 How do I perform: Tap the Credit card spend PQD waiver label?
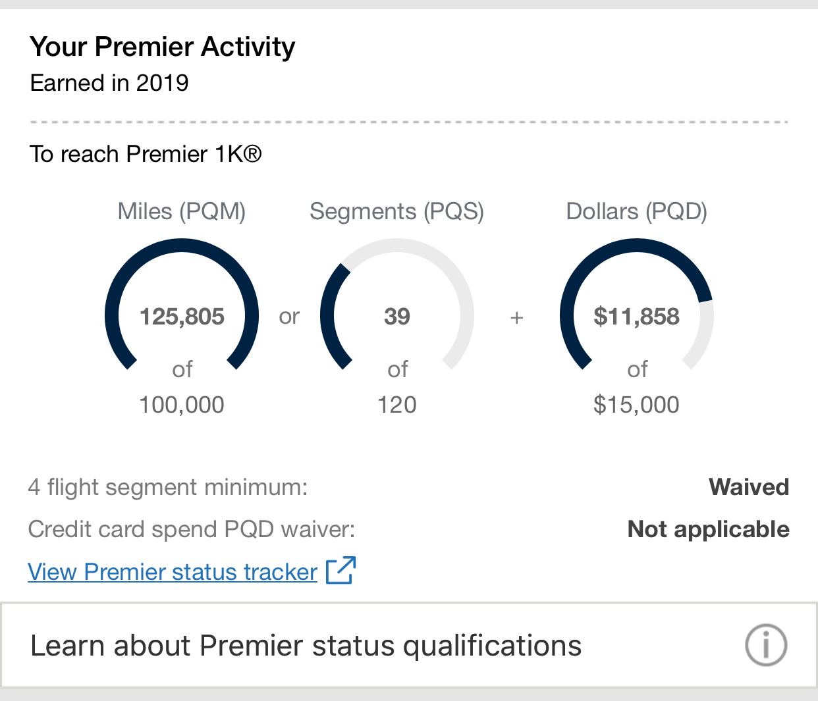pos(192,529)
